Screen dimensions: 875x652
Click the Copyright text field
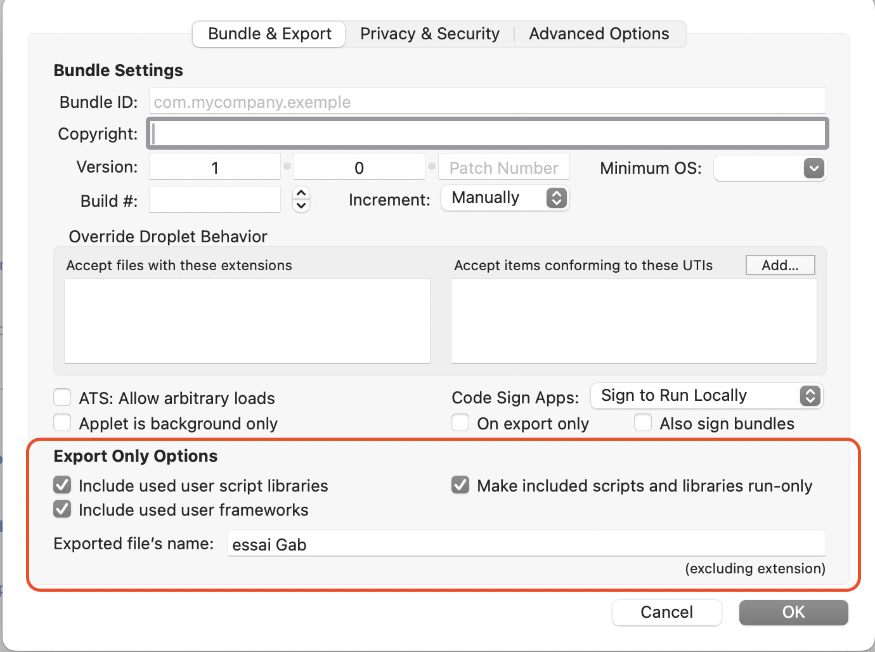[488, 134]
